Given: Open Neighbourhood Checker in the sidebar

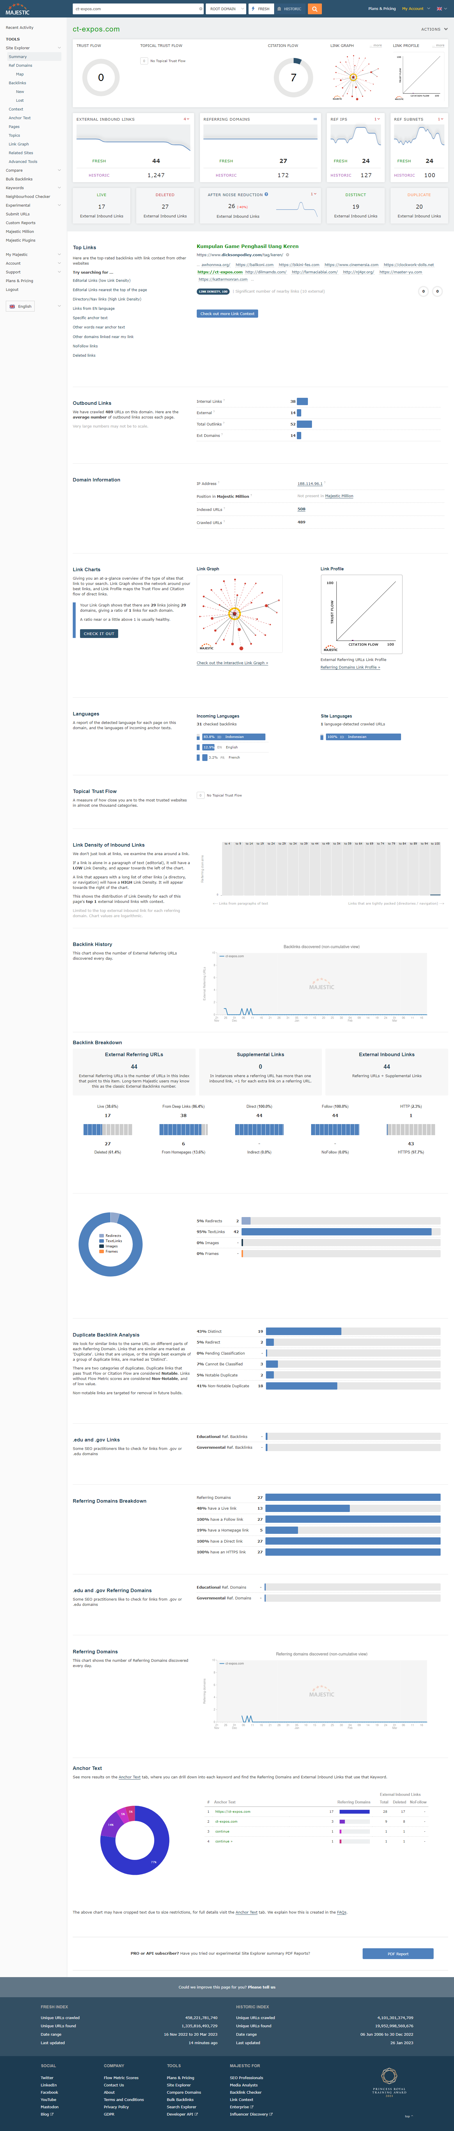Looking at the screenshot, I should click(28, 197).
